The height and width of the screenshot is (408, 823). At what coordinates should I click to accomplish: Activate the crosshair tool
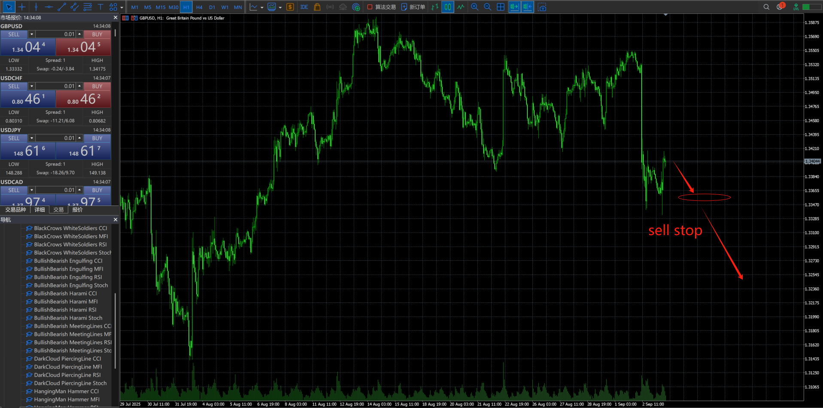coord(22,7)
